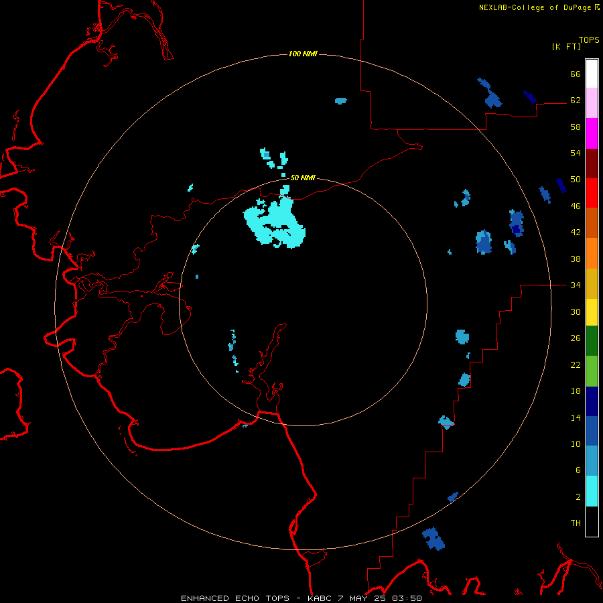The height and width of the screenshot is (603, 603).
Task: Click the light pink legend swatch
Action: pos(592,103)
